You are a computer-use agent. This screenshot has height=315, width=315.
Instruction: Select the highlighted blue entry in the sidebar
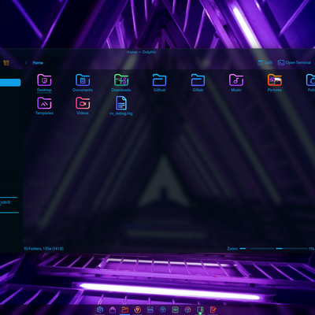pos(10,83)
